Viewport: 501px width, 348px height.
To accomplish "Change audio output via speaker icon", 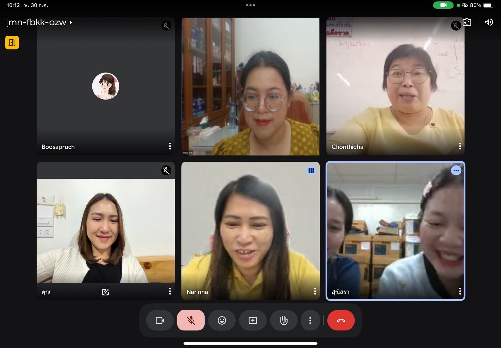I will pos(489,22).
